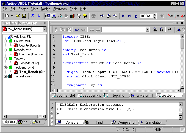Image resolution: width=186 pixels, height=133 pixels.
Task: Expand the Tutorial library node
Action: point(5,76)
